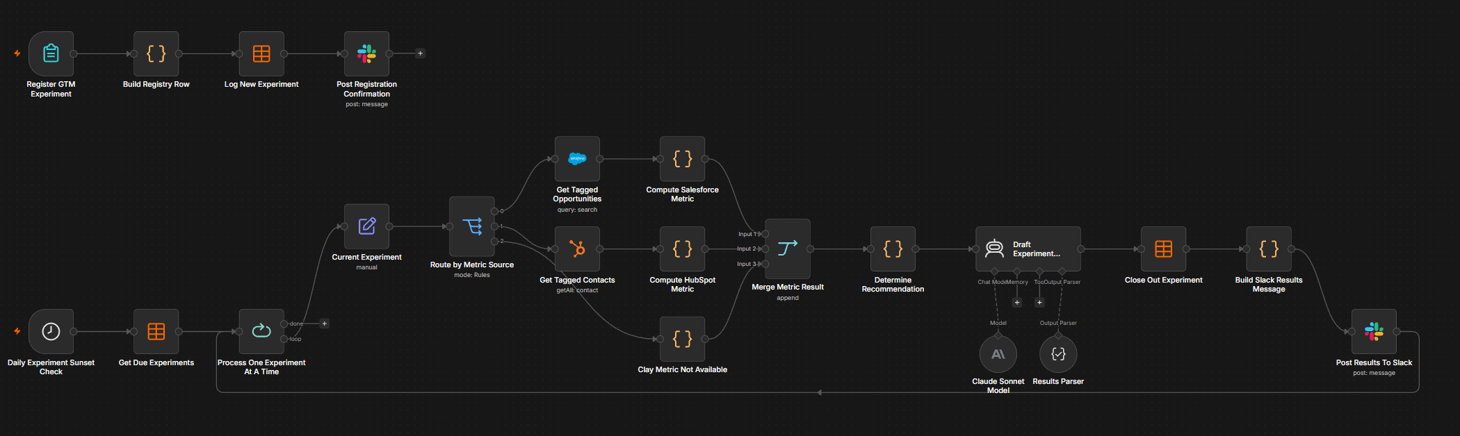Click the 'Log New Experiment' label
This screenshot has width=1460, height=436.
pyautogui.click(x=261, y=84)
